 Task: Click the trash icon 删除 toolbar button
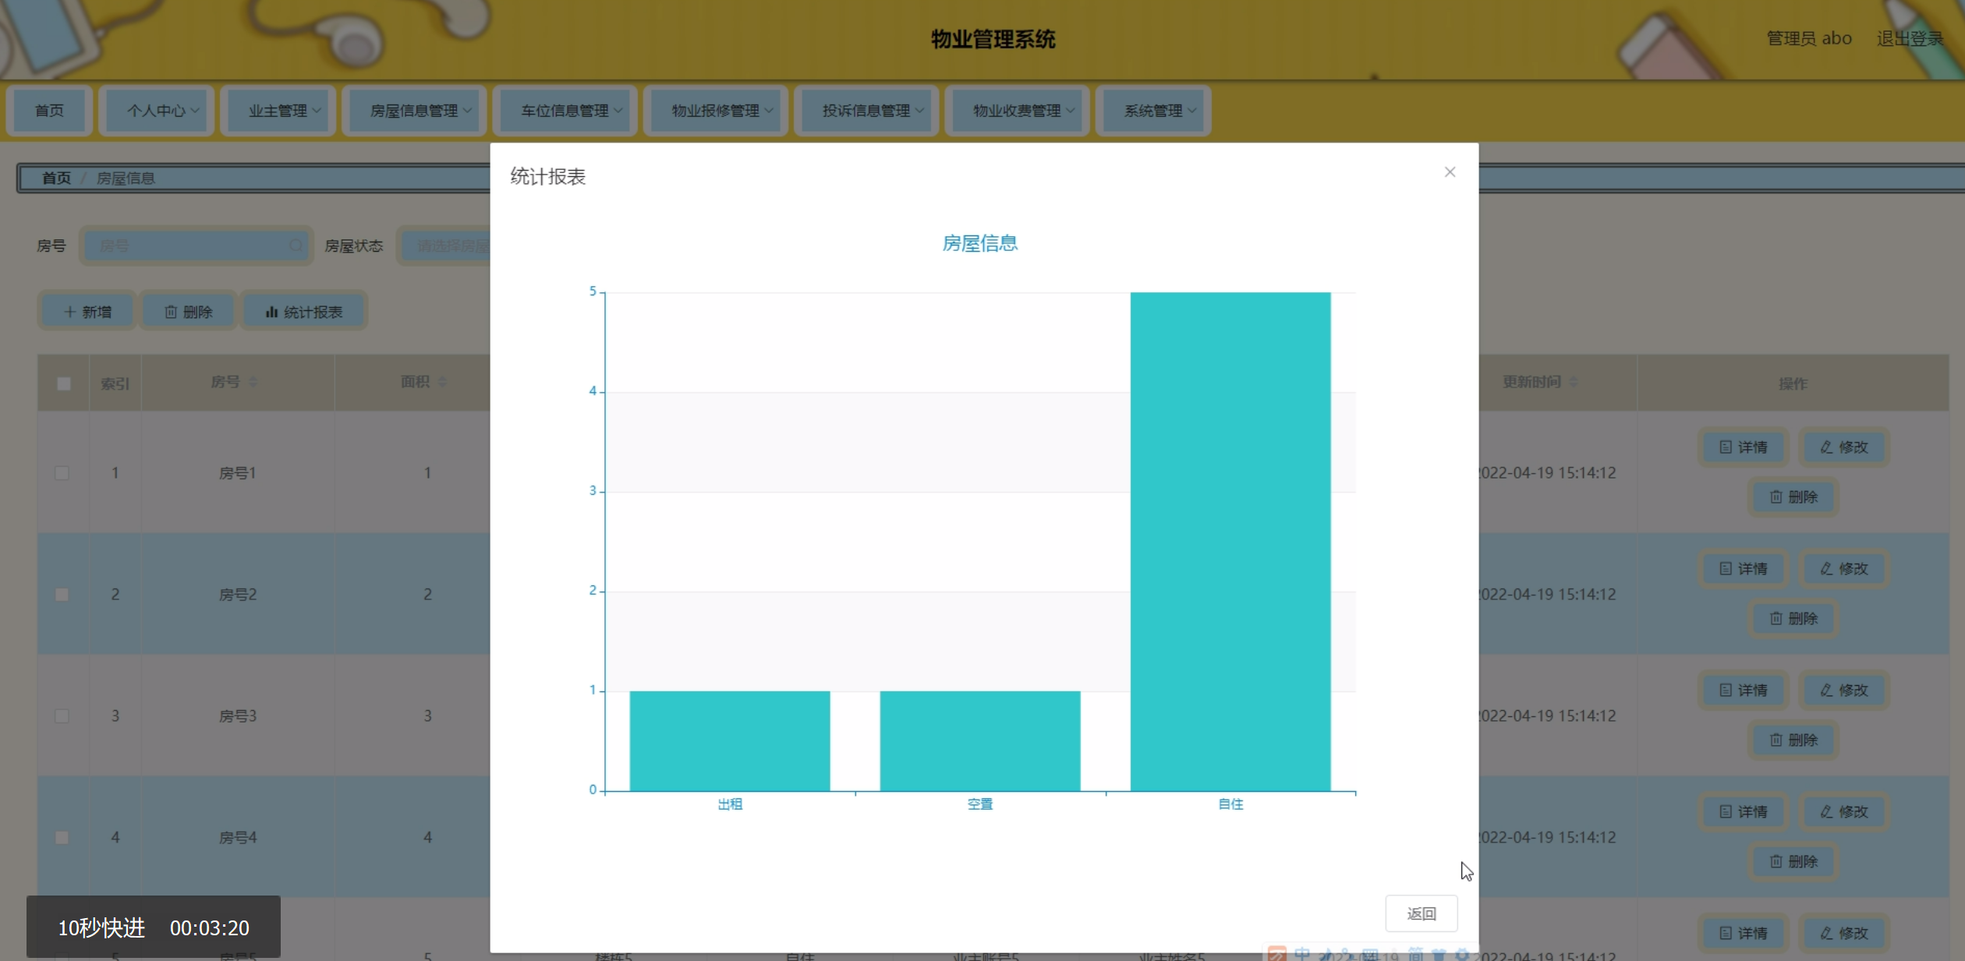pos(188,312)
